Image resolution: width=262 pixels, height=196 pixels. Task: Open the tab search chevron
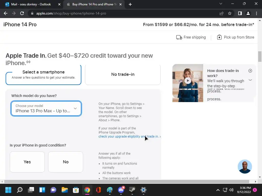[221, 4]
